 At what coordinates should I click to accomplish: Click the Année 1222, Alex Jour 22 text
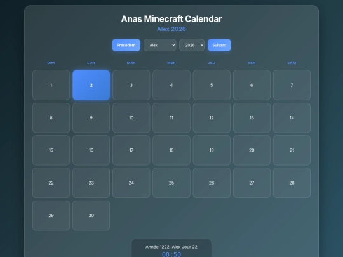coord(171,247)
